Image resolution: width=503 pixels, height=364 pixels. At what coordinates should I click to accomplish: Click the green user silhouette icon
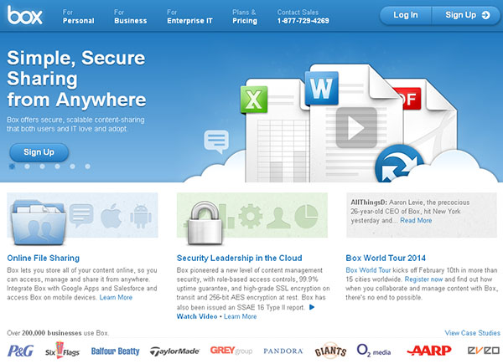click(278, 218)
